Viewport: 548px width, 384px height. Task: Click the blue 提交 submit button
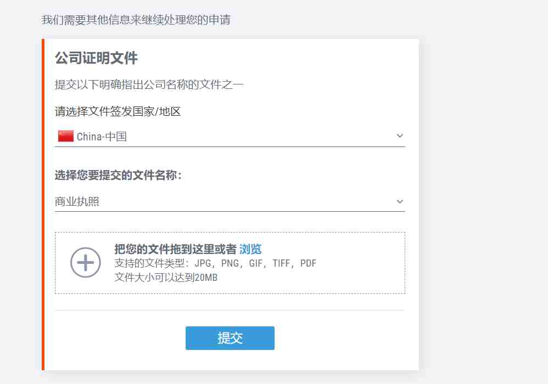(230, 338)
